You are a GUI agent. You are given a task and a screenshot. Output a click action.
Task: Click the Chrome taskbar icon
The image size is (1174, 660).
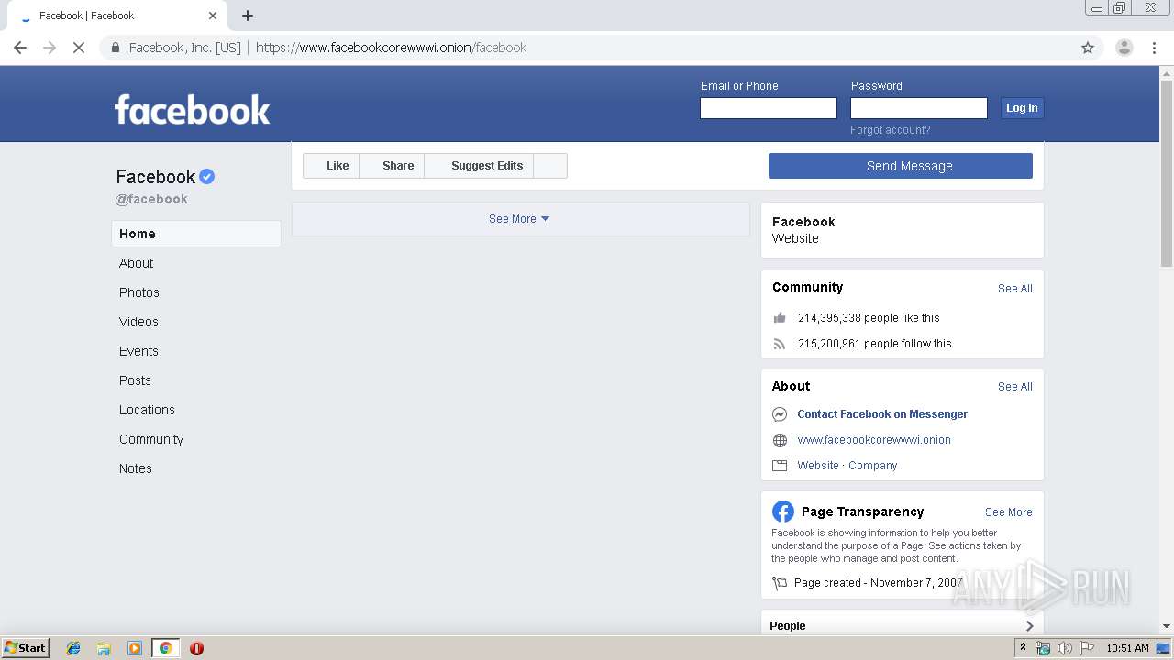[x=165, y=648]
